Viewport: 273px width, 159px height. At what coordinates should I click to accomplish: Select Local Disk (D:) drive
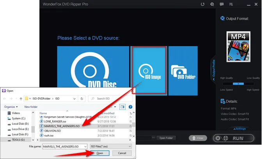click(x=20, y=124)
